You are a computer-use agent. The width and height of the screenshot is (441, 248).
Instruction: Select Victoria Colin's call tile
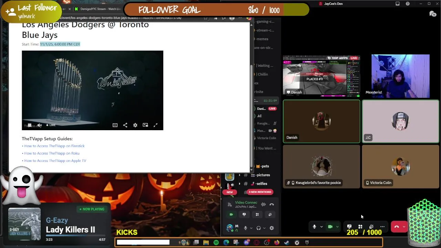click(x=401, y=166)
